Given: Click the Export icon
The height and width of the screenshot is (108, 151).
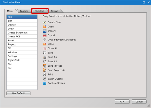Looking at the screenshot, I should (x=45, y=35).
